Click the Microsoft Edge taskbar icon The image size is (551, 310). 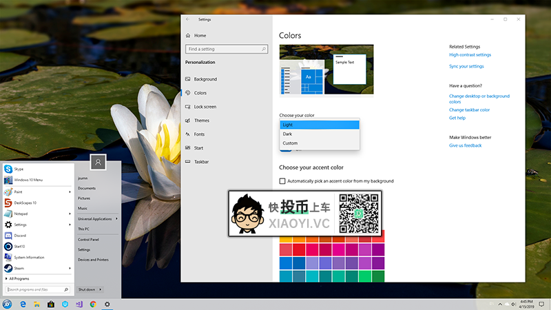[x=23, y=304]
